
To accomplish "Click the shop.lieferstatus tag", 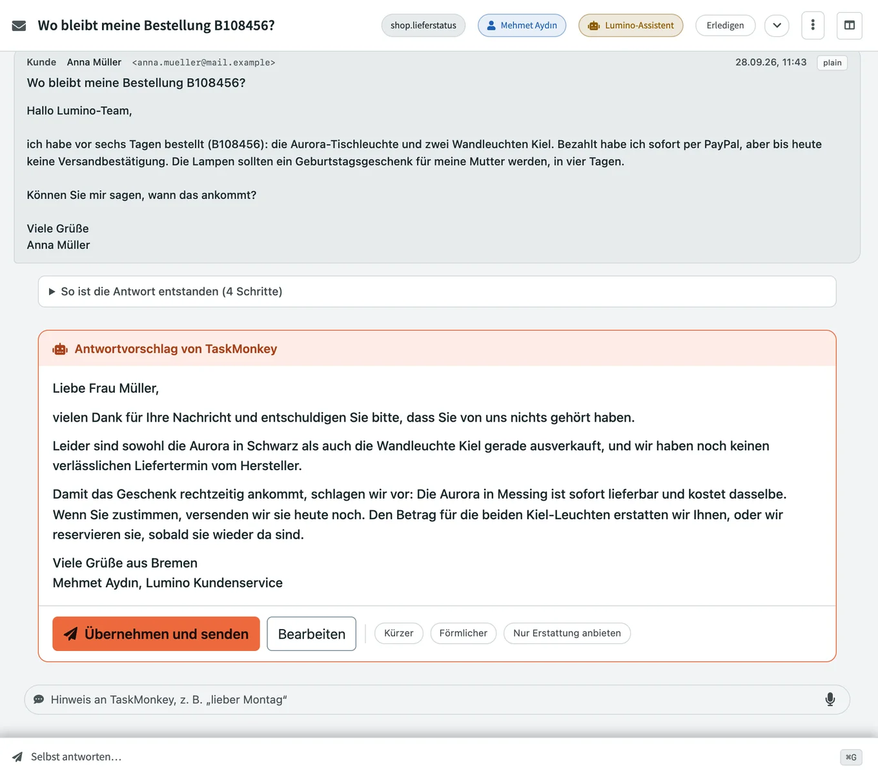I will (x=424, y=25).
